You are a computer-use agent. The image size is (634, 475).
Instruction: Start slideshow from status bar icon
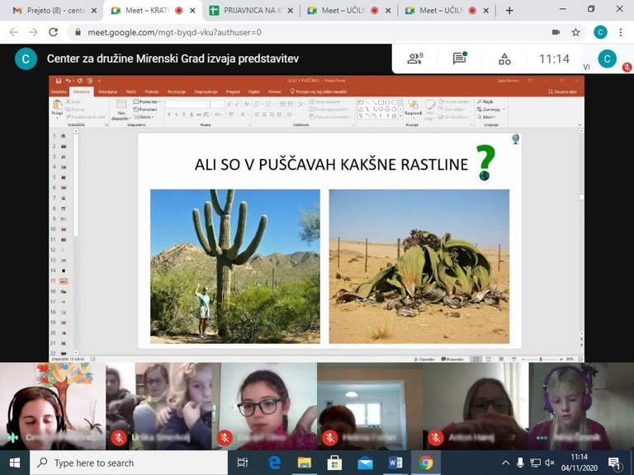(x=514, y=359)
